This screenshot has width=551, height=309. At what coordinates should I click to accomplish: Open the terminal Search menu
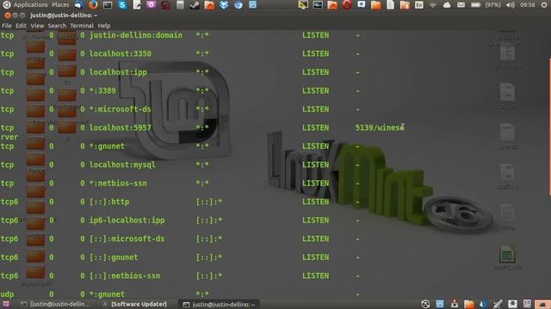(x=57, y=26)
